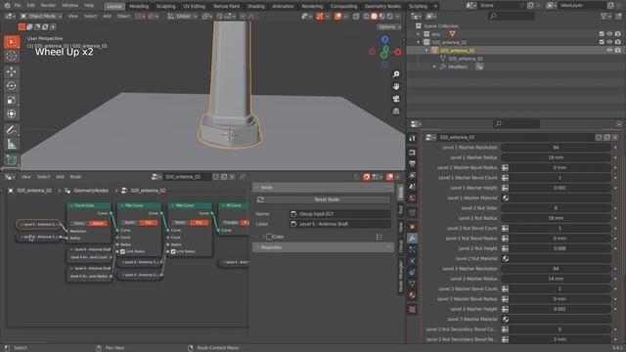Image resolution: width=626 pixels, height=352 pixels.
Task: Switch to the Modeling workspace tab
Action: (139, 7)
